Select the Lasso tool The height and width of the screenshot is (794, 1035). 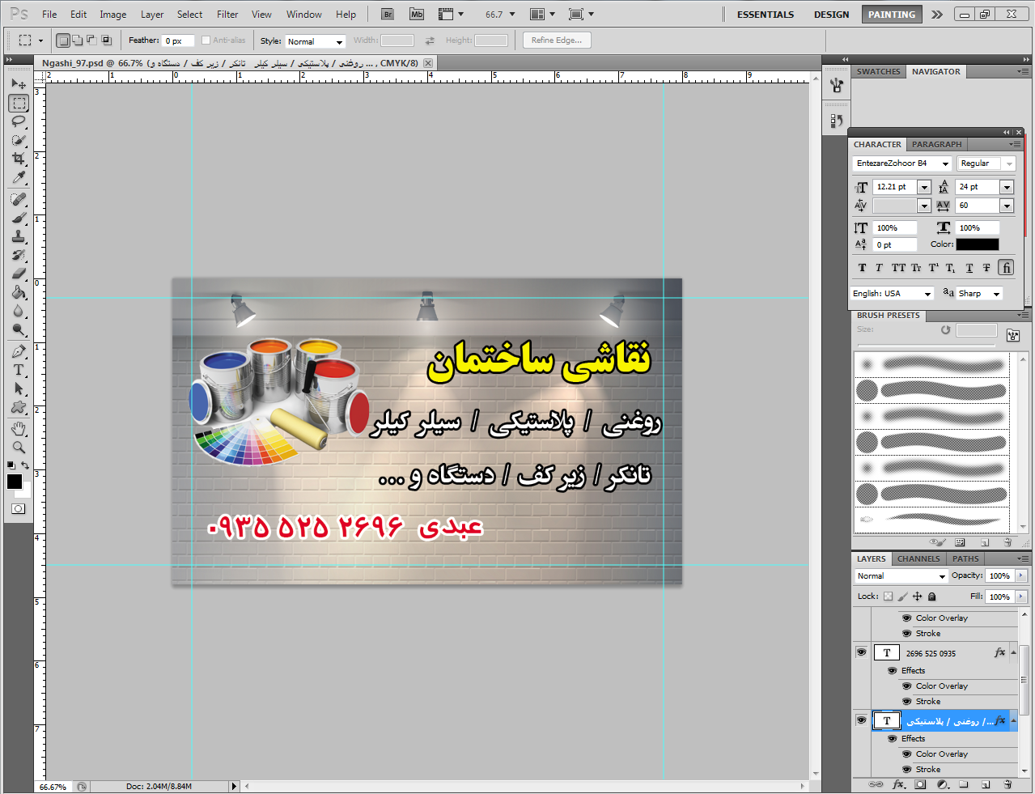19,121
